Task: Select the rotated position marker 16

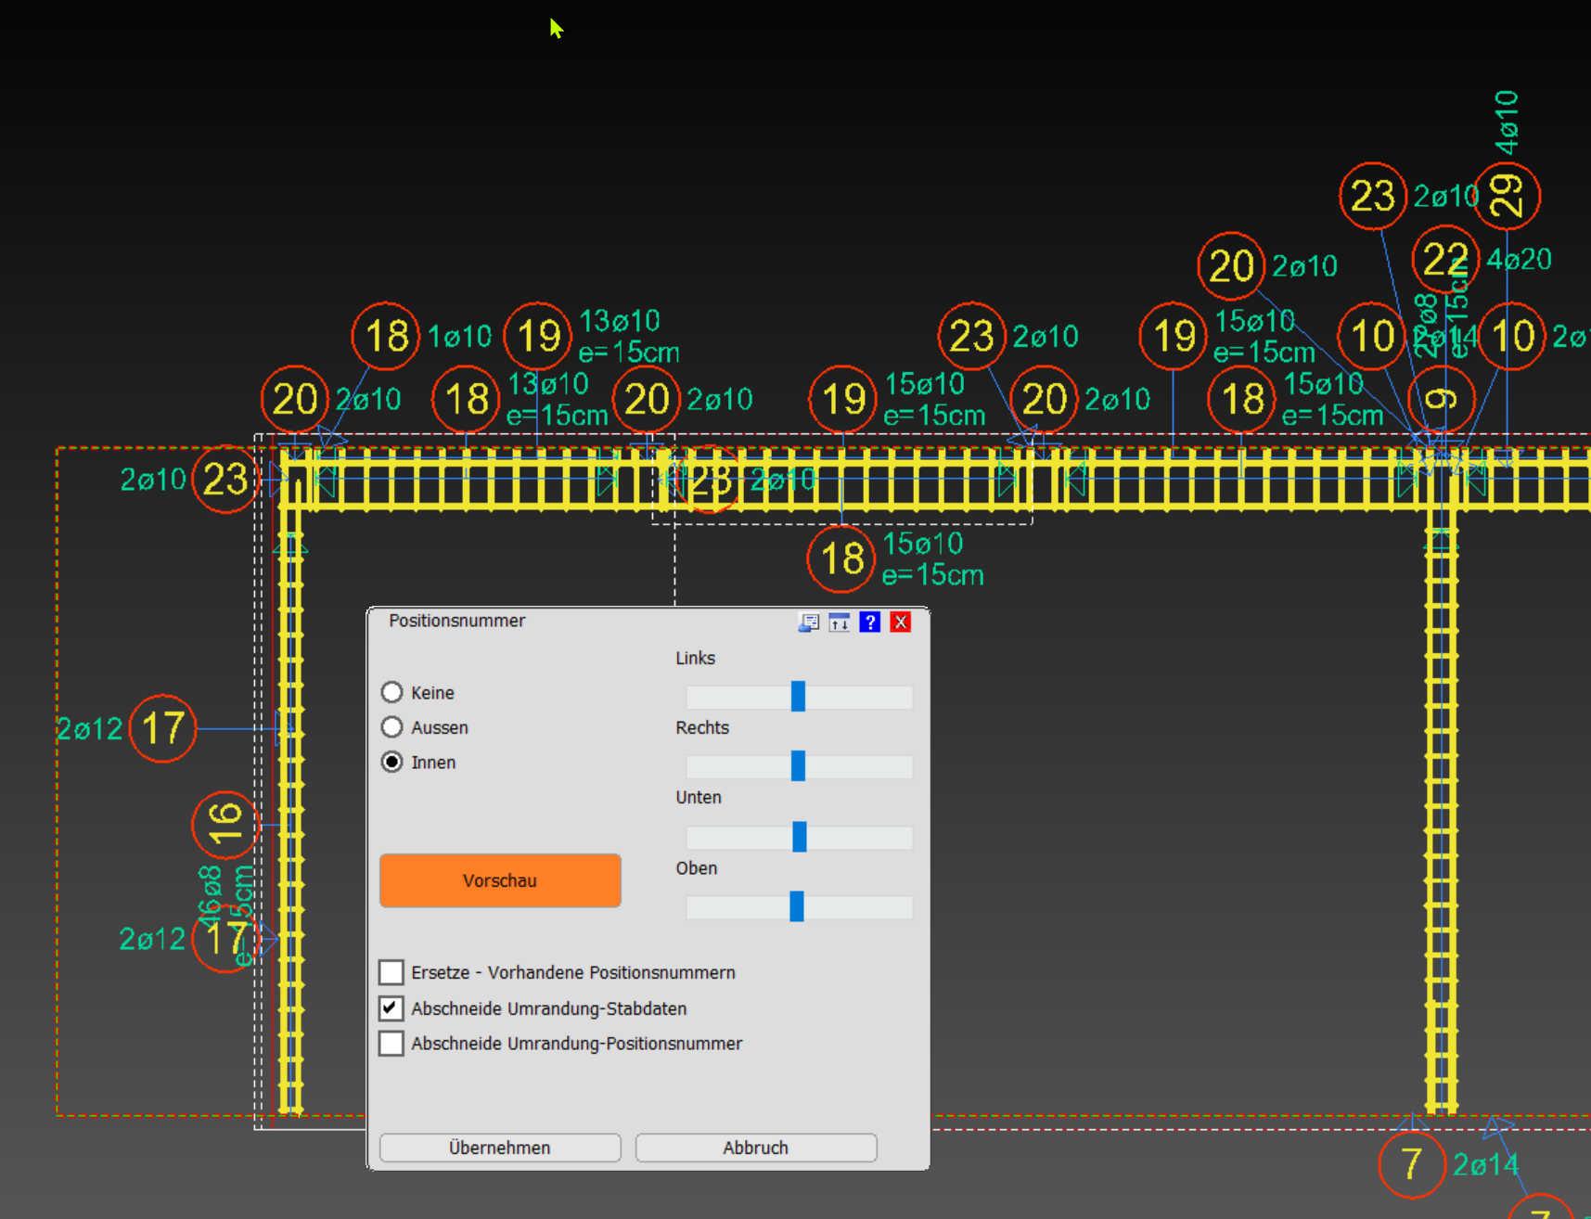Action: [x=225, y=824]
